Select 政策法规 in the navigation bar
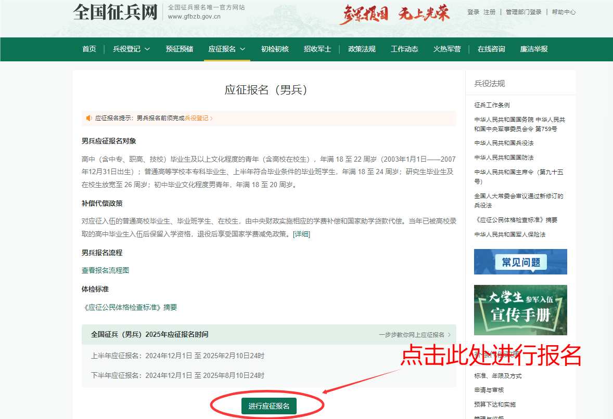This screenshot has height=419, width=613. pyautogui.click(x=362, y=49)
